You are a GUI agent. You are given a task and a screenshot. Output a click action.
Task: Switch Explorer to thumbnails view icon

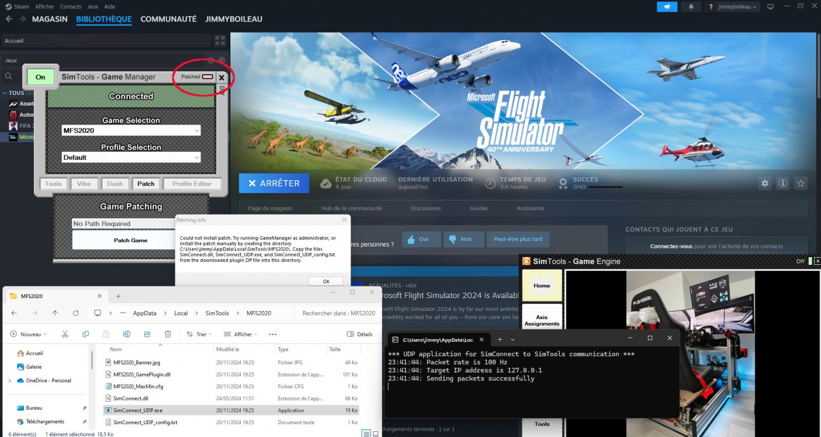pyautogui.click(x=376, y=434)
